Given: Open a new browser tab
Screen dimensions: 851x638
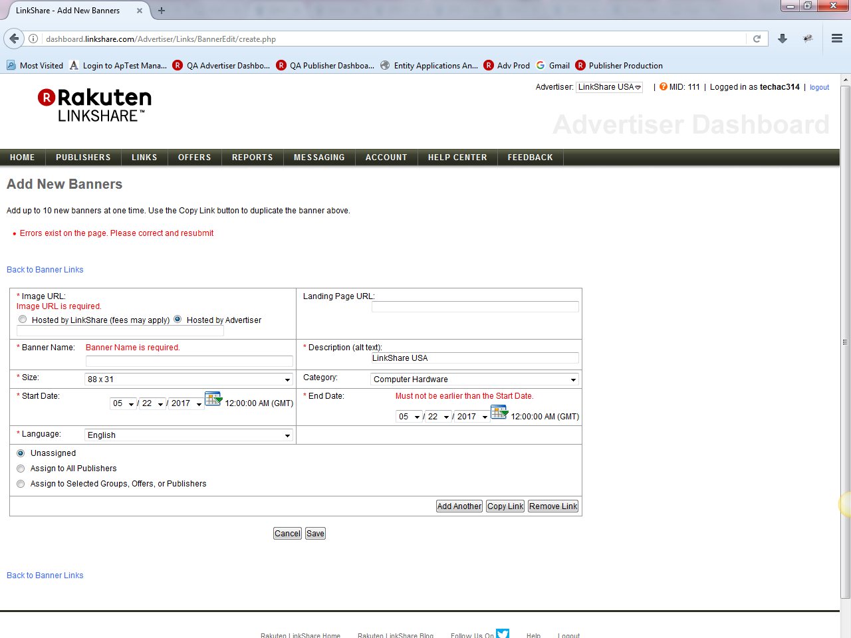Looking at the screenshot, I should coord(162,11).
